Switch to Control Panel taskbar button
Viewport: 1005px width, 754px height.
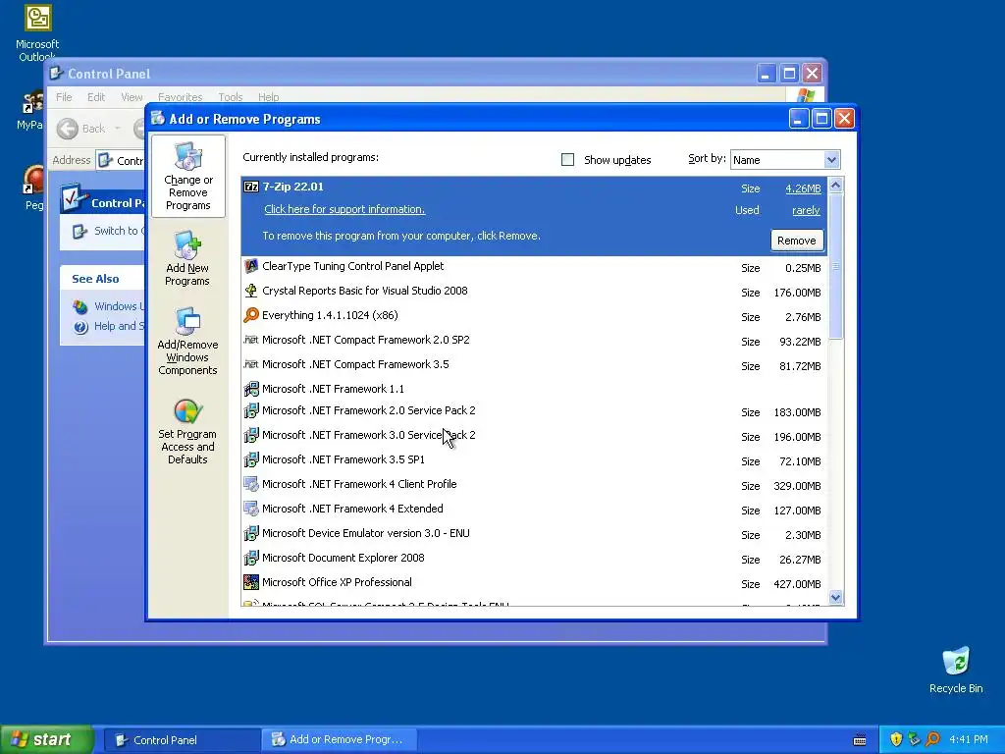(x=182, y=740)
